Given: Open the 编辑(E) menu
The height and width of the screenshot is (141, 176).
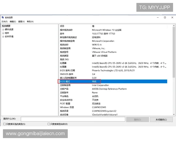Looking at the screenshot, I should tap(13, 21).
